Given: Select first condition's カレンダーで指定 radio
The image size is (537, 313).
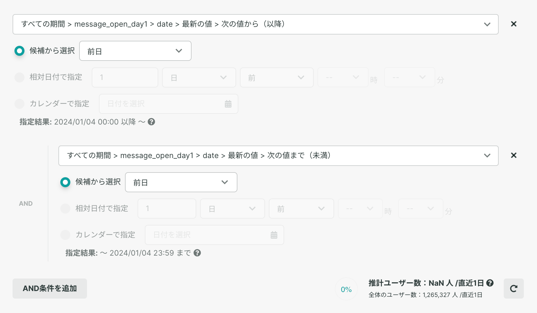Looking at the screenshot, I should pos(19,103).
